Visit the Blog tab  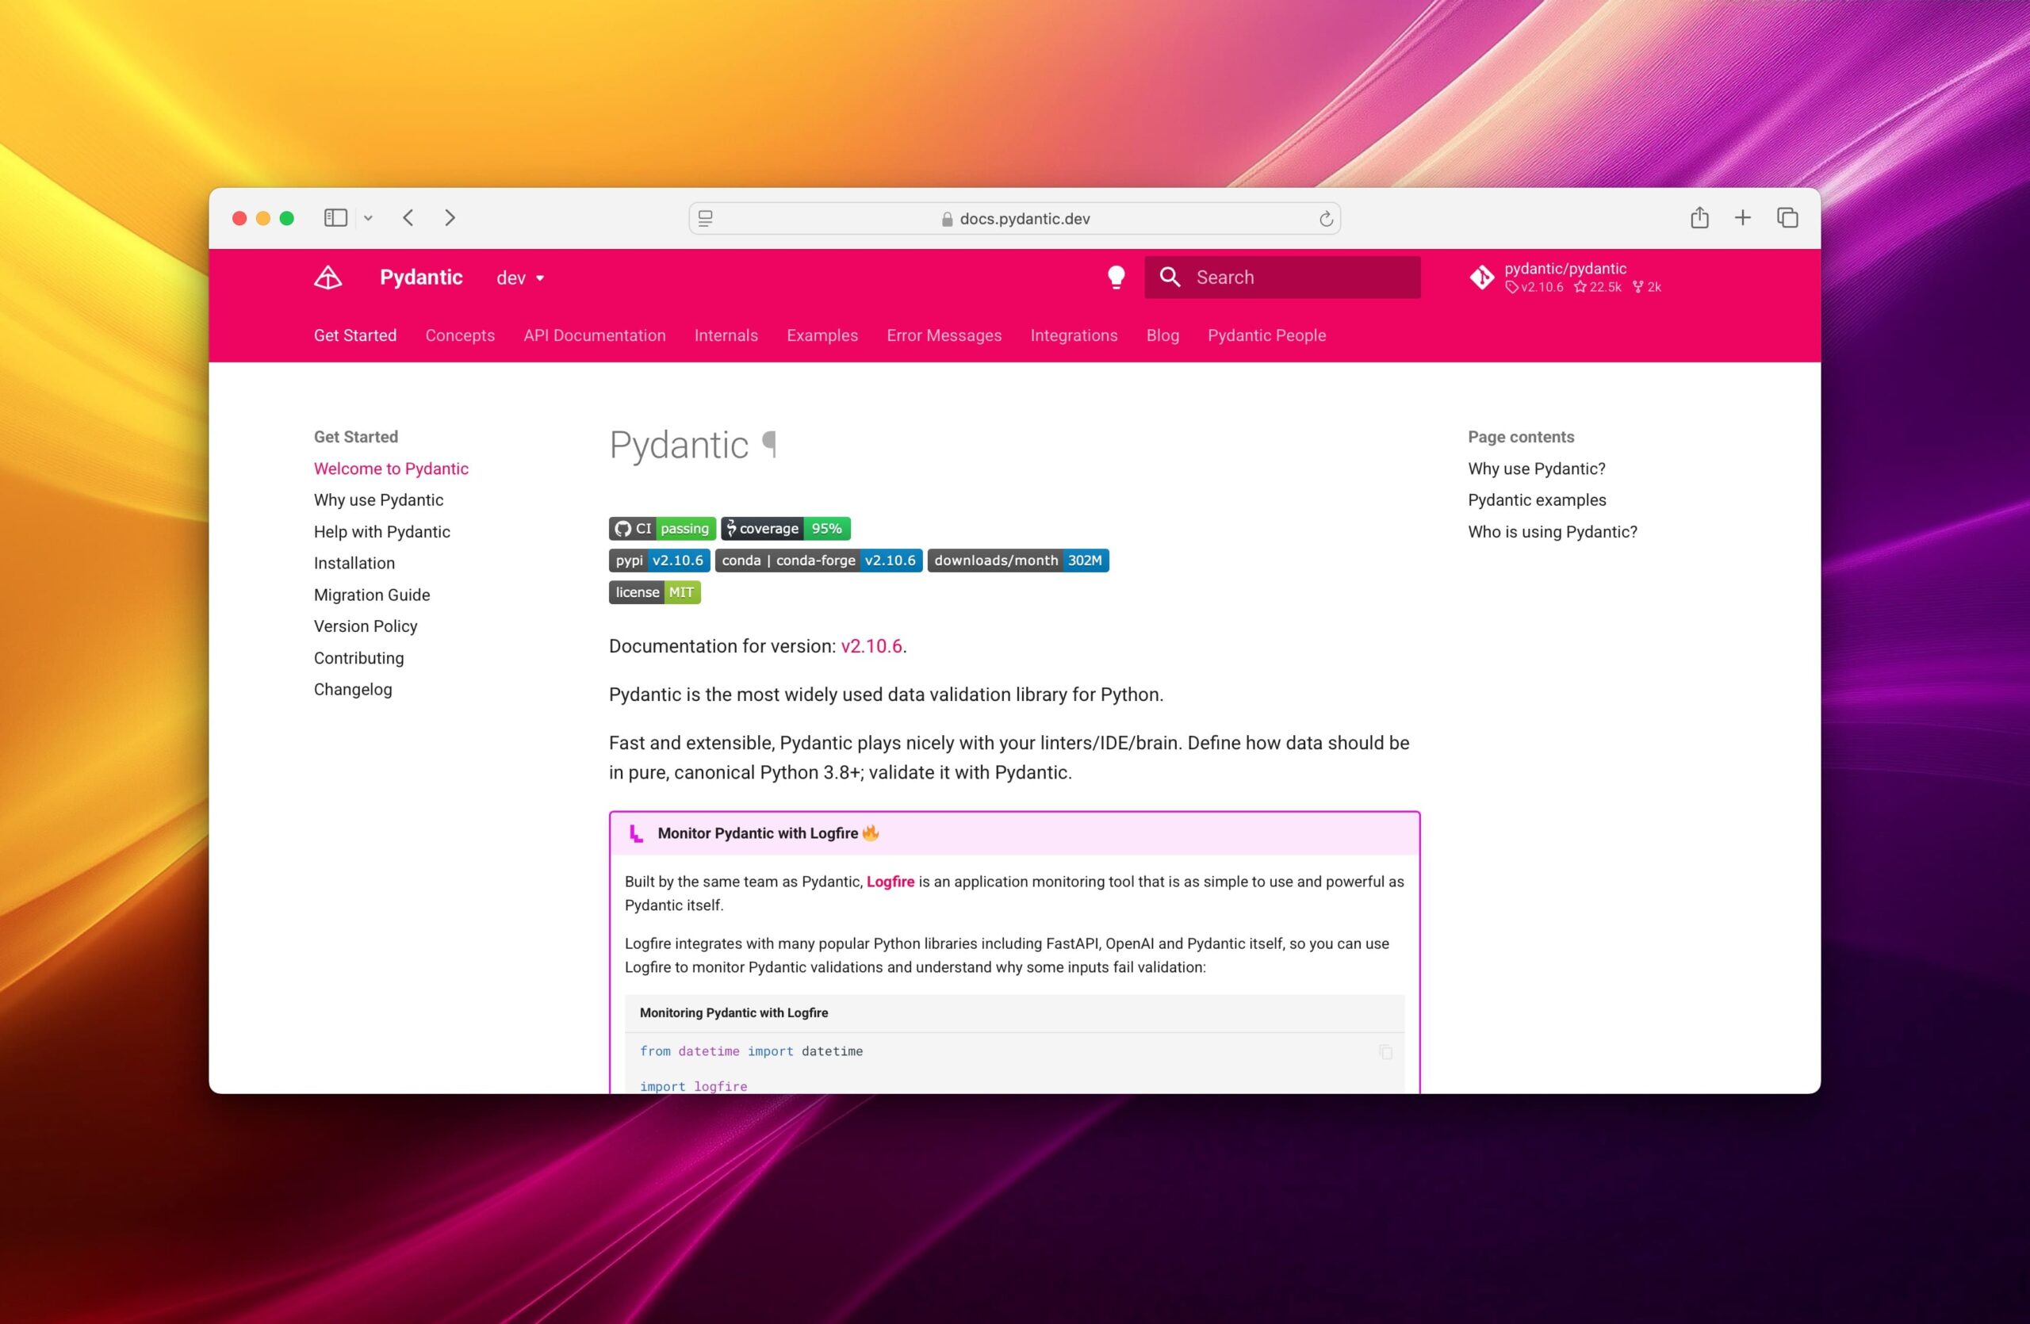1162,335
